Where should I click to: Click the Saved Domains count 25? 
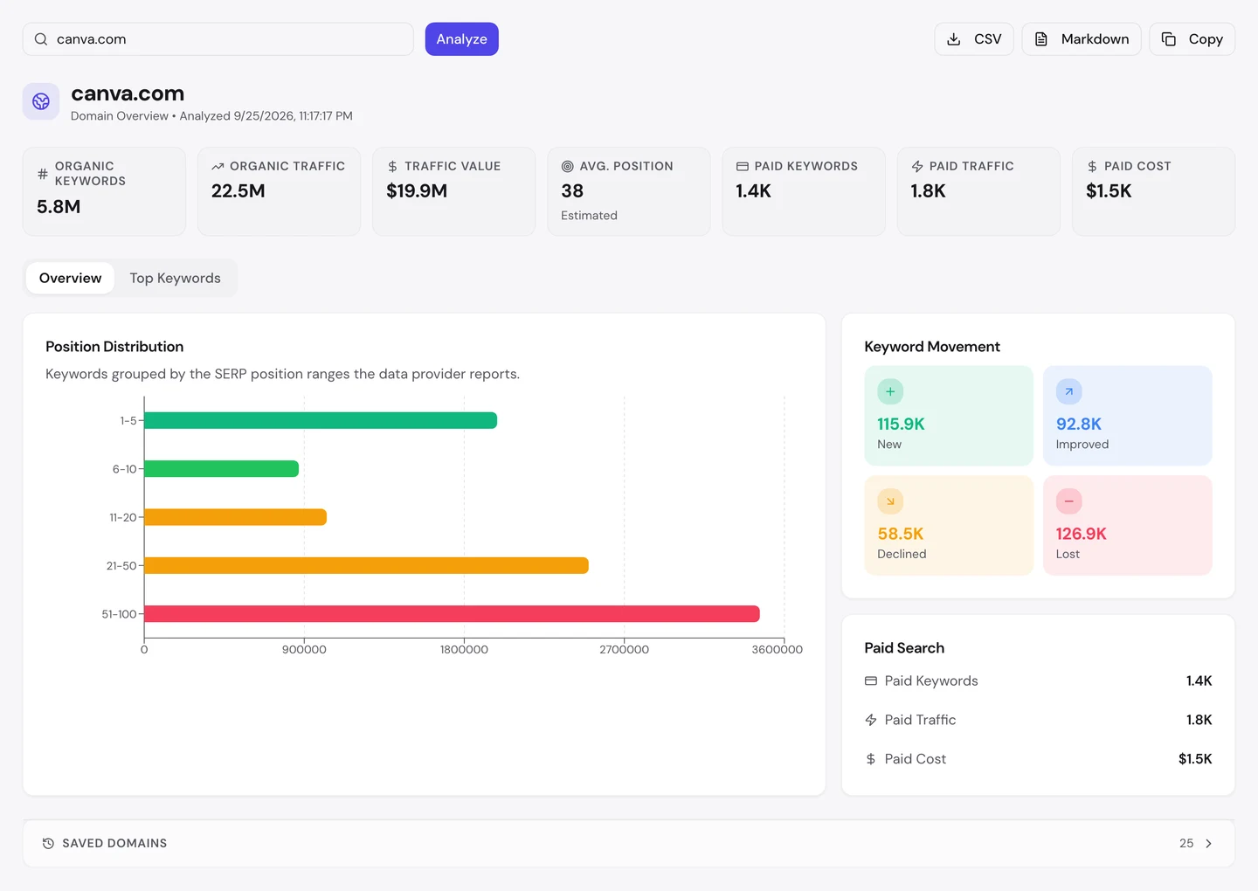click(x=1186, y=843)
